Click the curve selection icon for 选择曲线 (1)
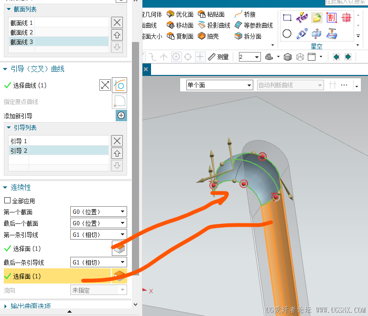 coord(119,85)
